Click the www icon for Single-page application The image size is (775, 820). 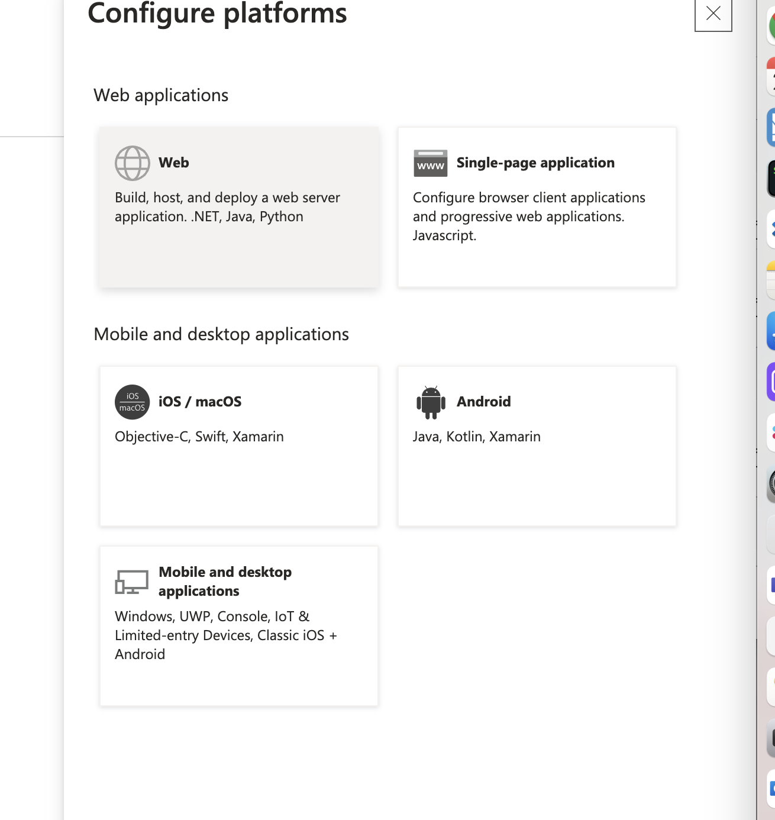point(430,163)
